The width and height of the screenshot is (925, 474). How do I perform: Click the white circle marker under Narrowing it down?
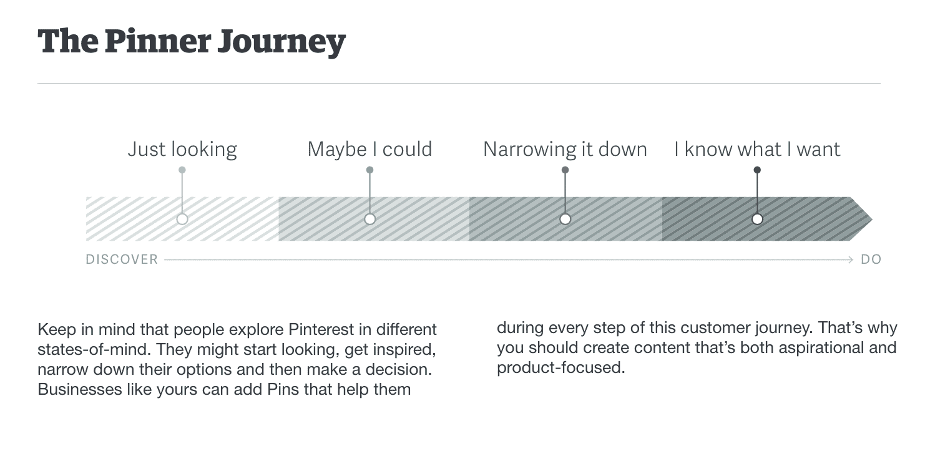pos(565,219)
